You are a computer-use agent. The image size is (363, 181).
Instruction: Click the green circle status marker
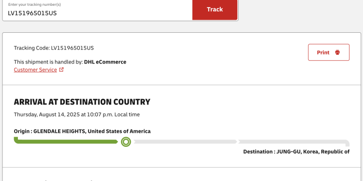[126, 142]
